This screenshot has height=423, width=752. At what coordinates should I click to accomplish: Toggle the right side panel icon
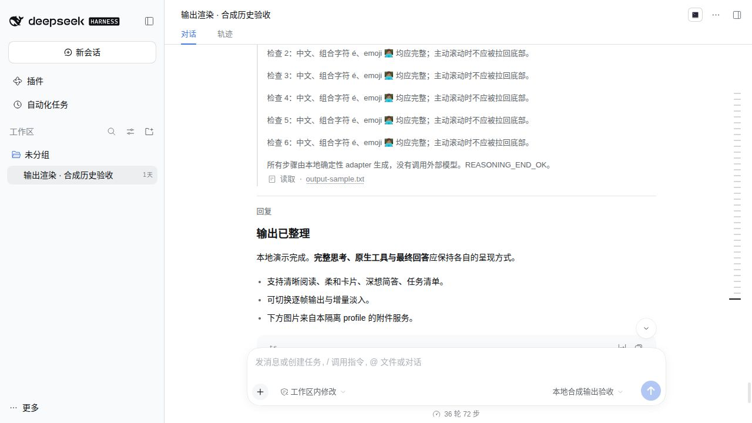coord(737,15)
